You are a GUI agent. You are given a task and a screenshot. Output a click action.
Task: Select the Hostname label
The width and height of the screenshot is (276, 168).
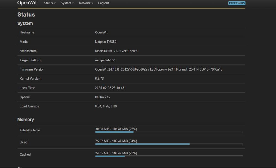pyautogui.click(x=27, y=32)
